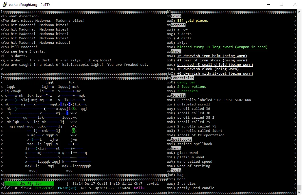Click the Scrolls category header
This screenshot has width=302, height=195.
tap(178, 95)
